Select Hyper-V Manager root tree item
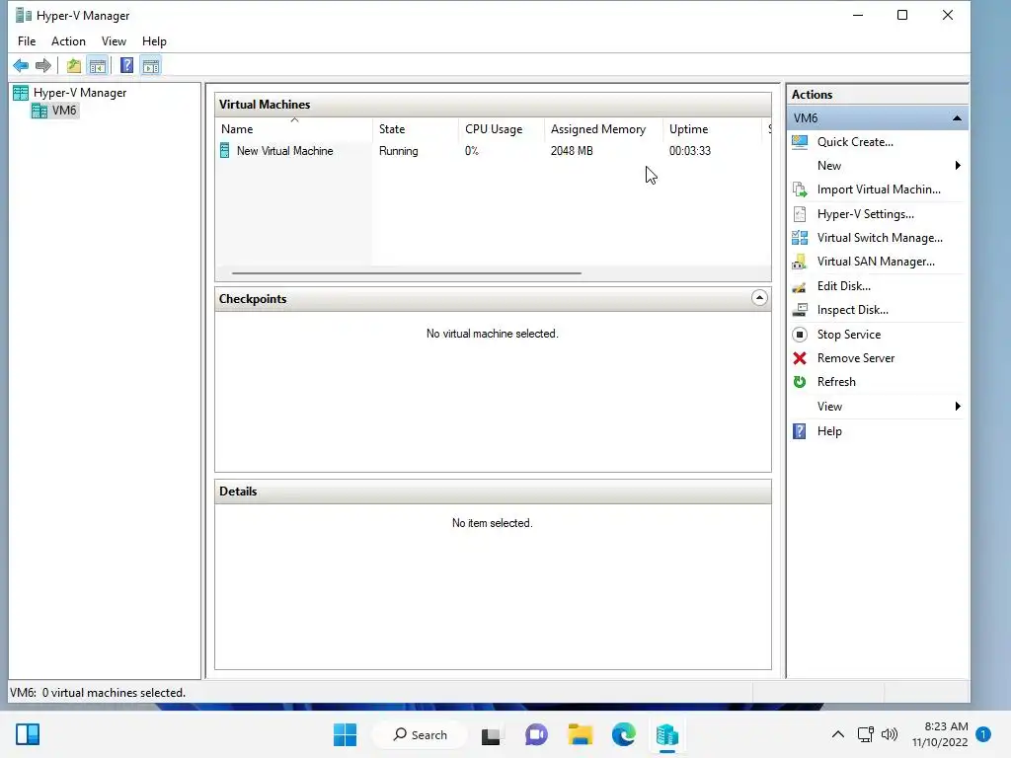Viewport: 1011px width, 758px height. 80,93
